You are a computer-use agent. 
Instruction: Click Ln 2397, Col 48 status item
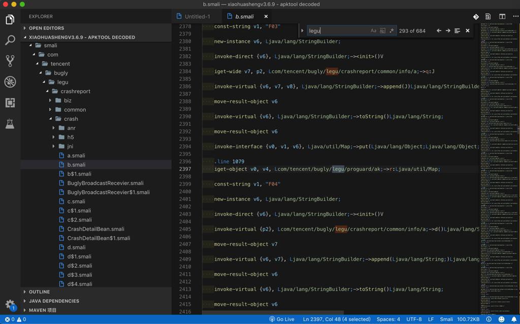337,319
